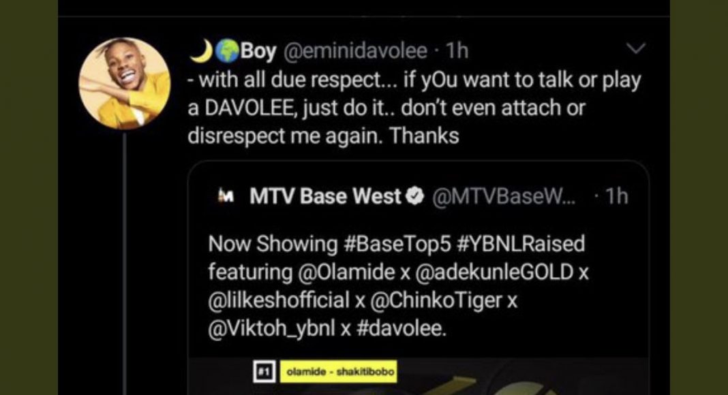This screenshot has width=728, height=395.
Task: Click the MTV Base West logo icon
Action: click(226, 197)
